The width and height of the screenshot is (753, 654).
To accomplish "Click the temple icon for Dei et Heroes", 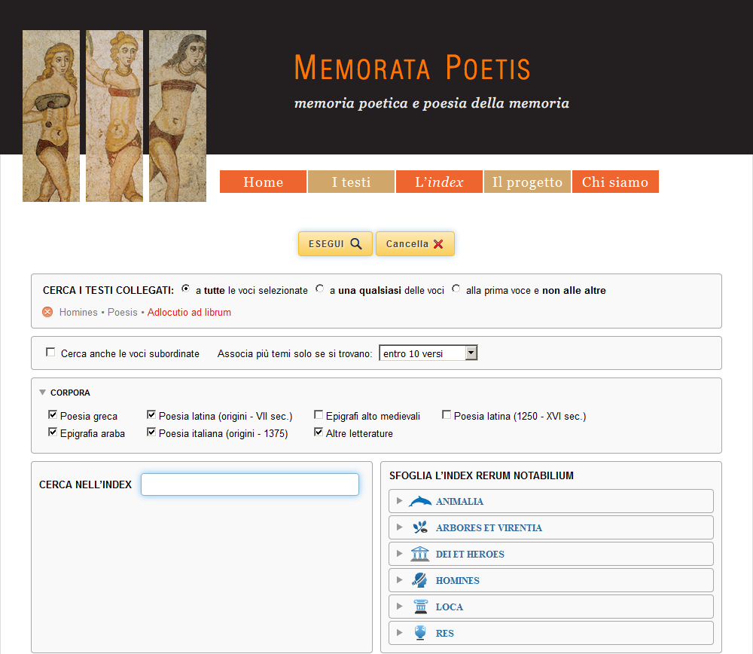I will 419,554.
